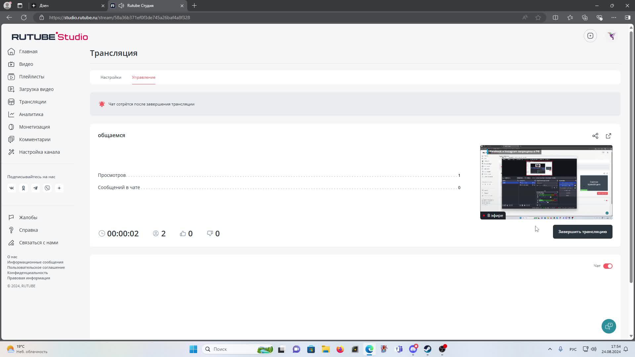Click the VK social icon
Image resolution: width=635 pixels, height=357 pixels.
(x=12, y=188)
